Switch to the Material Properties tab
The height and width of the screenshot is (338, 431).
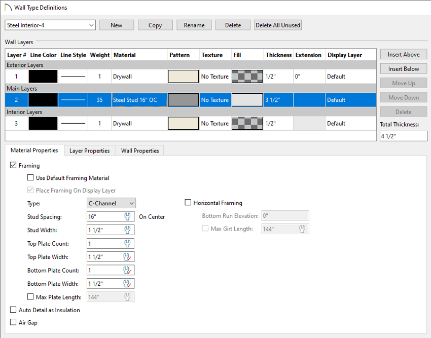pos(34,151)
